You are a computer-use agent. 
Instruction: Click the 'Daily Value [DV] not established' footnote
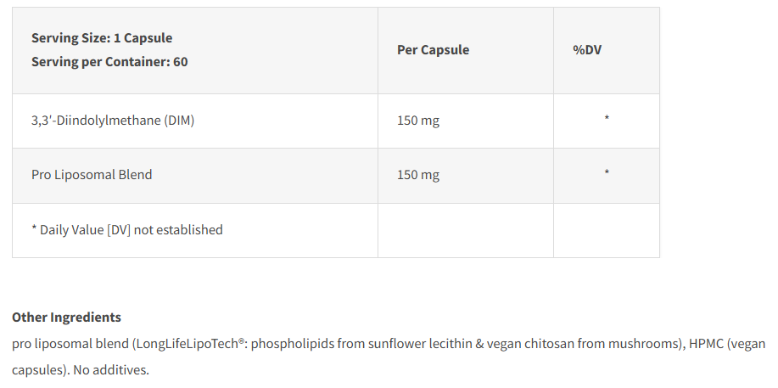[127, 229]
